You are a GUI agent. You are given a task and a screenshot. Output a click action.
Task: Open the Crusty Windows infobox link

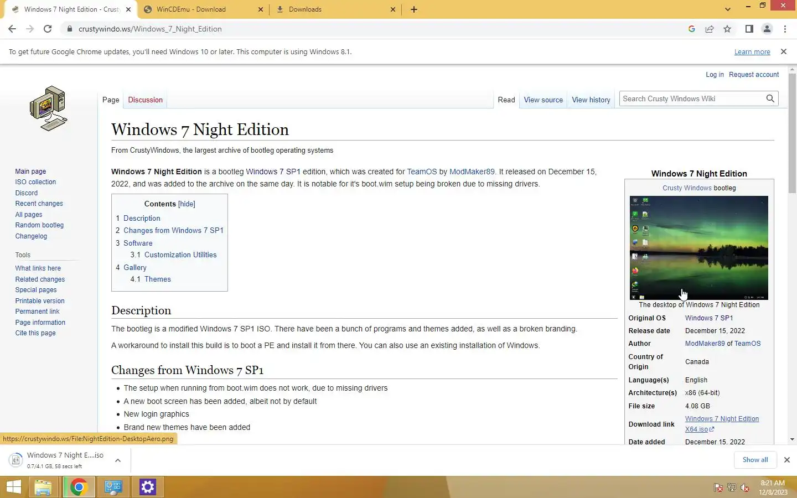point(687,188)
